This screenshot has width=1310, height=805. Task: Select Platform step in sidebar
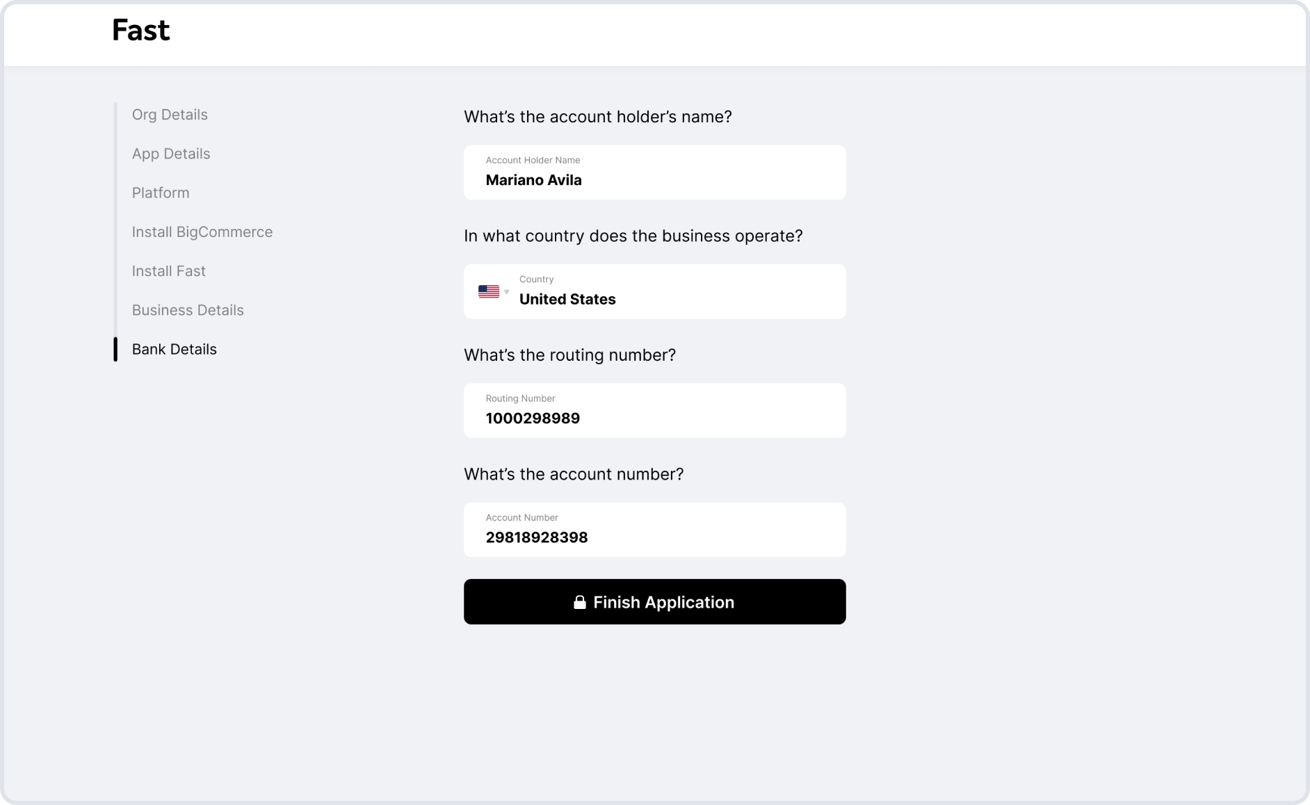161,193
